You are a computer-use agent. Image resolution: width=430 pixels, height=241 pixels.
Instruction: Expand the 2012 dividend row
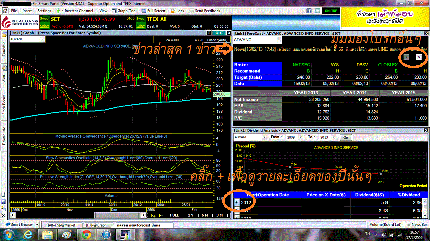(x=237, y=202)
